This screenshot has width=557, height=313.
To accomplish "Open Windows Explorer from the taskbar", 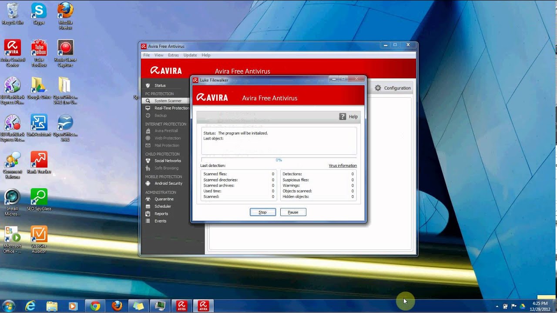I will pyautogui.click(x=52, y=306).
